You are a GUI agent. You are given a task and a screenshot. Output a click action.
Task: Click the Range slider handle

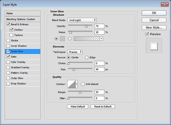pyautogui.click(x=80, y=92)
